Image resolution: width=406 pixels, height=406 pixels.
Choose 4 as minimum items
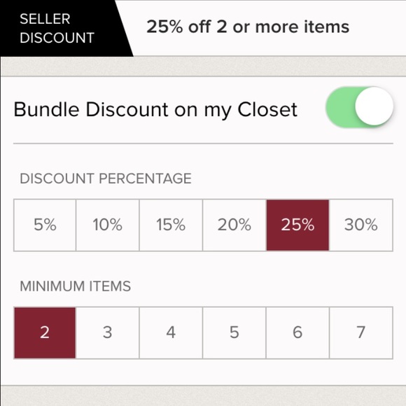[x=171, y=332]
